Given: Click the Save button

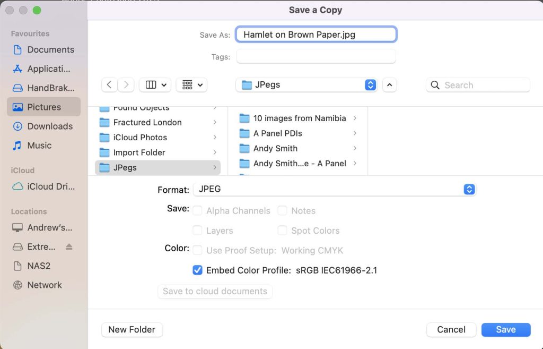Looking at the screenshot, I should coord(505,329).
